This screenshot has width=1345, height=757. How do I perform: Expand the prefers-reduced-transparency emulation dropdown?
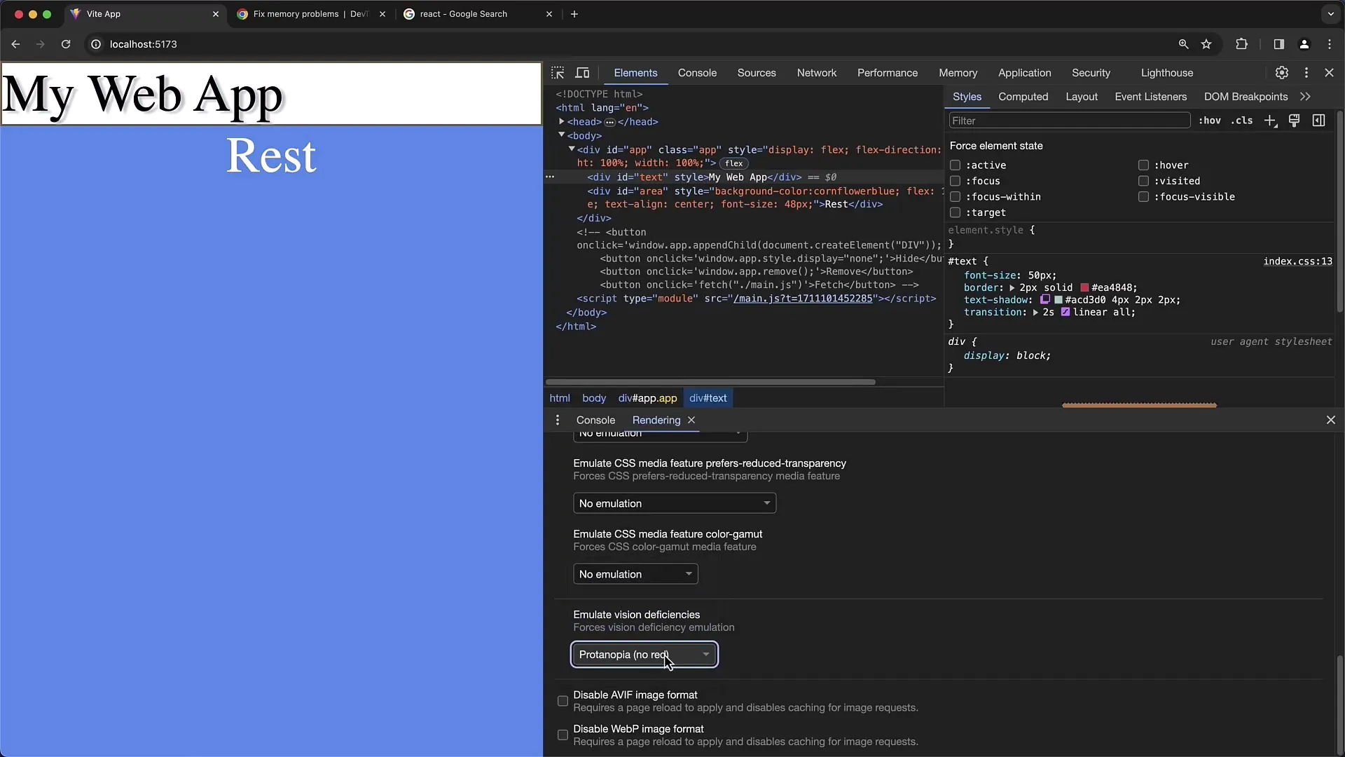coord(673,503)
